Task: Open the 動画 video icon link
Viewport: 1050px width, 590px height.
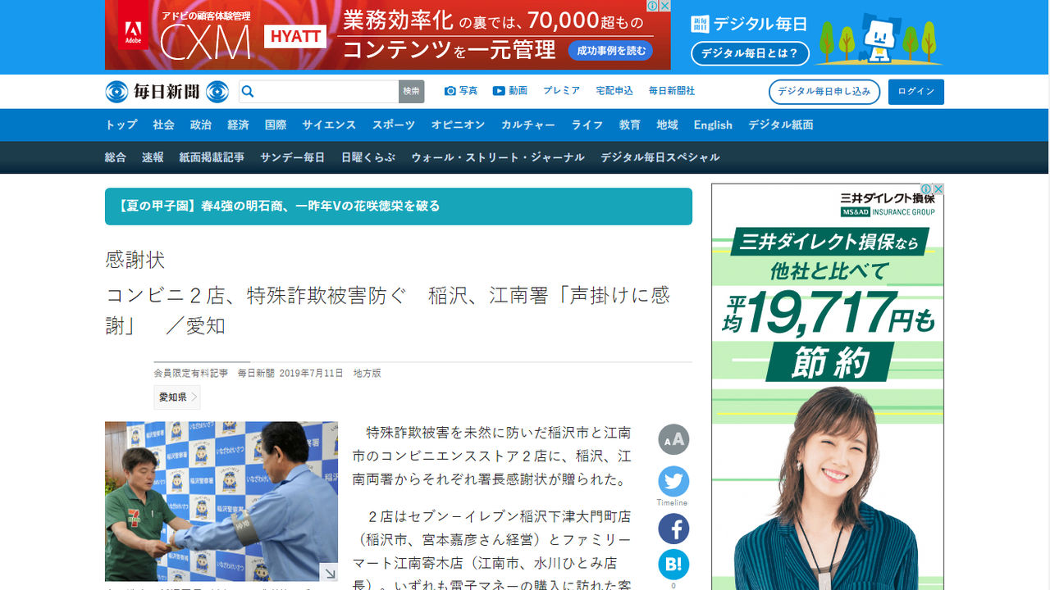Action: coord(510,91)
